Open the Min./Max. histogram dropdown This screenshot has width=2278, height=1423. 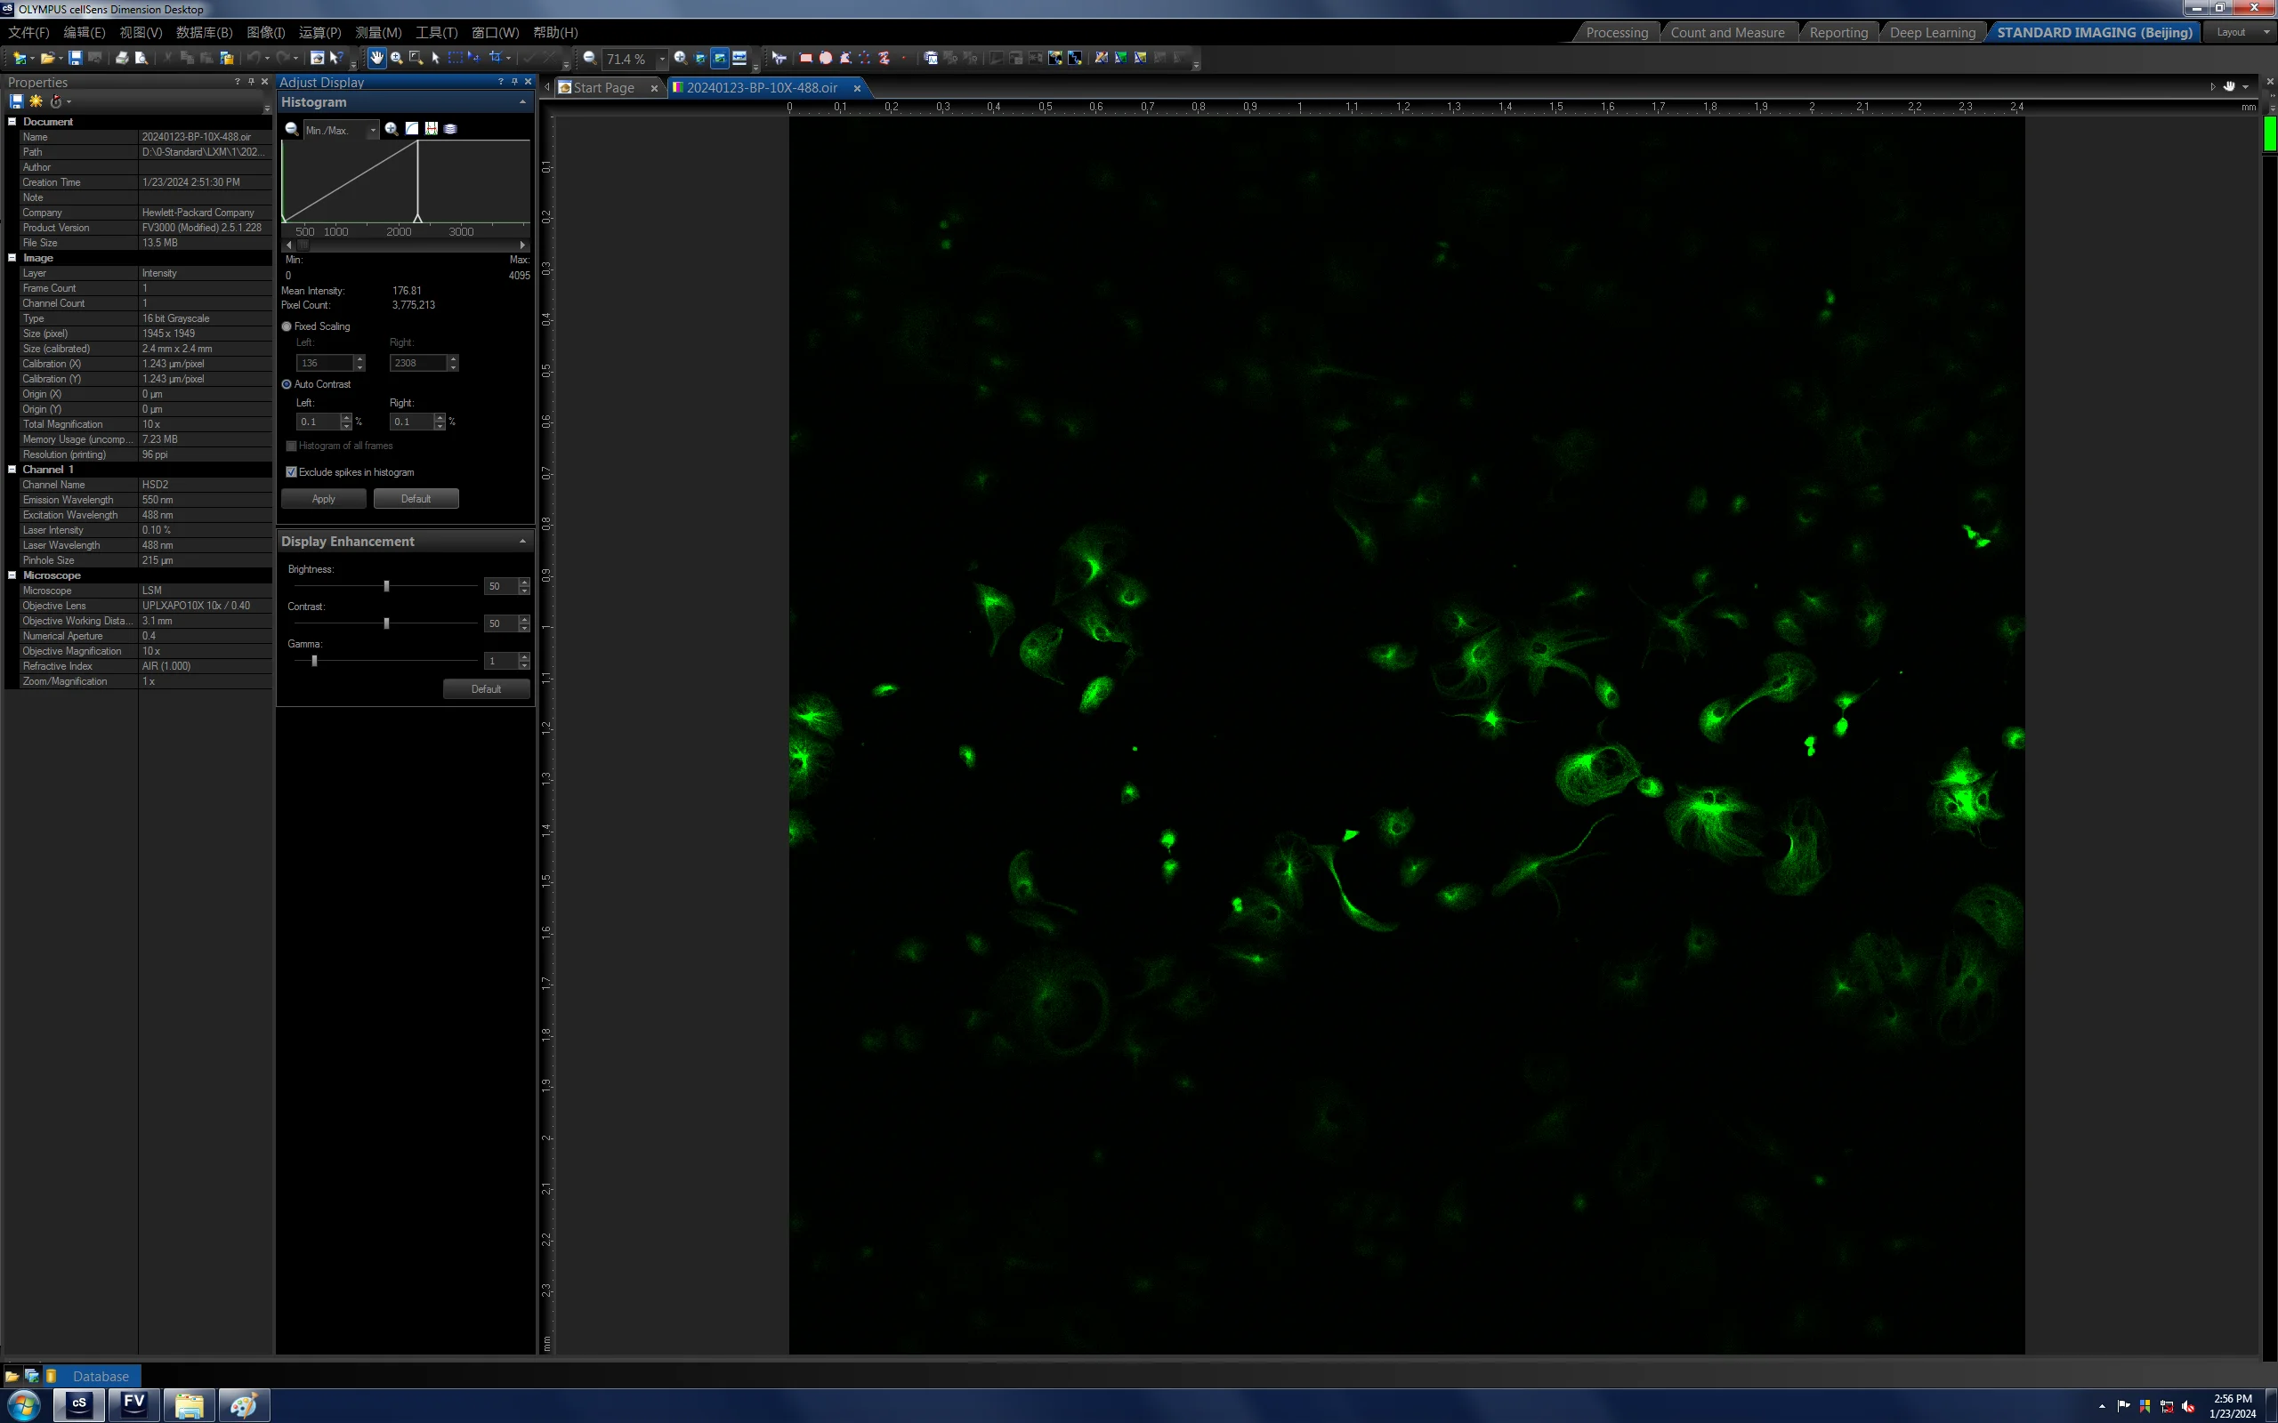coord(373,130)
